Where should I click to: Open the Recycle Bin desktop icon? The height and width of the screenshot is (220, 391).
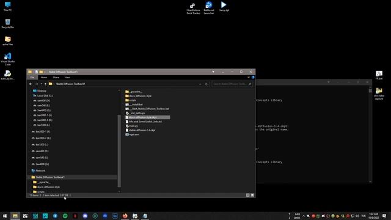coord(7,24)
